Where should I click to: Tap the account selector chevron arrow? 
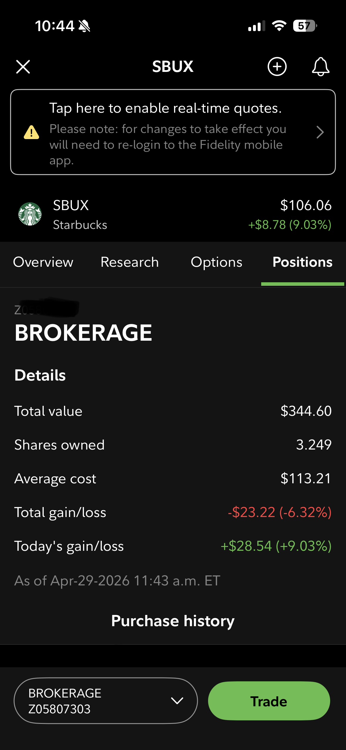[177, 701]
